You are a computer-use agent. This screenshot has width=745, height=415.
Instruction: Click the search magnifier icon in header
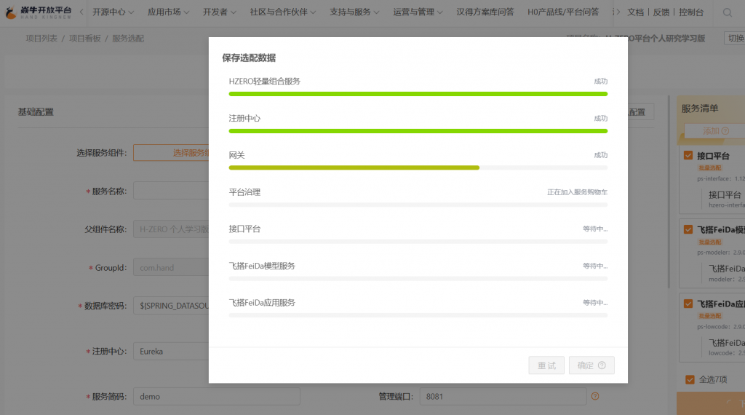coord(728,12)
